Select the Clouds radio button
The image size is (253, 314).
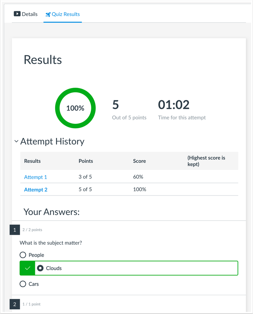pyautogui.click(x=40, y=268)
